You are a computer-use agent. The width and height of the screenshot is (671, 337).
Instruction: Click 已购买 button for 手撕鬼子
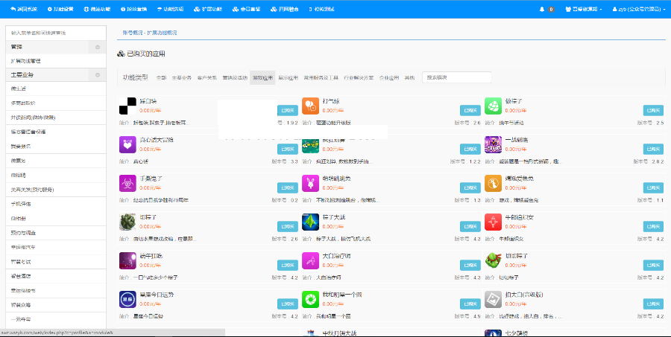pyautogui.click(x=288, y=187)
